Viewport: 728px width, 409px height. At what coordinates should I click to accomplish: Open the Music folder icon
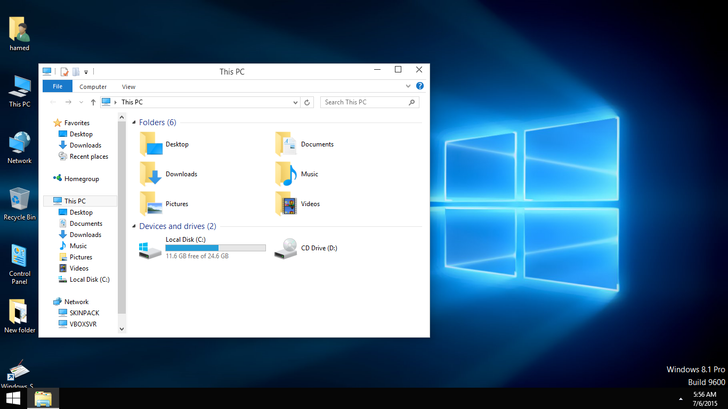click(286, 174)
